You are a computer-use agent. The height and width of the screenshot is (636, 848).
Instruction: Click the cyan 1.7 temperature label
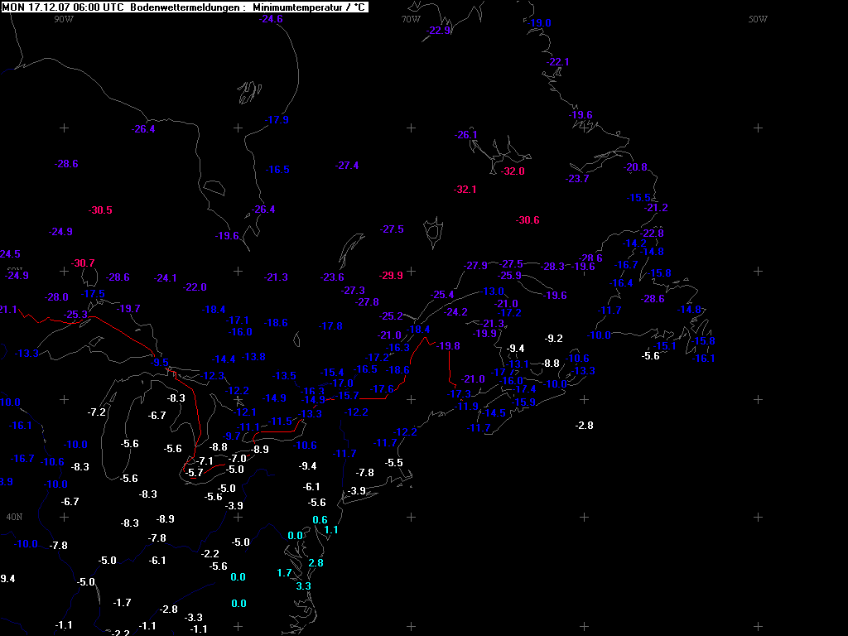tap(284, 573)
